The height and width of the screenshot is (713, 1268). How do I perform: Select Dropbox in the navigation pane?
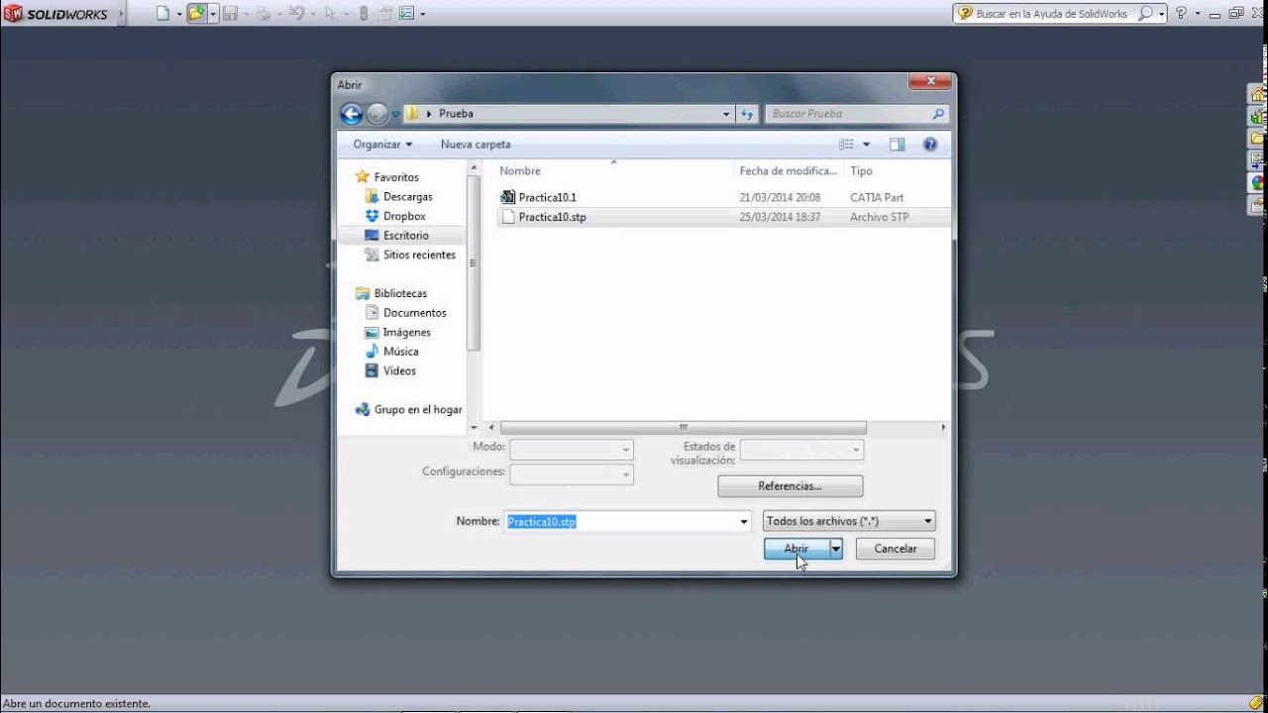coord(404,216)
